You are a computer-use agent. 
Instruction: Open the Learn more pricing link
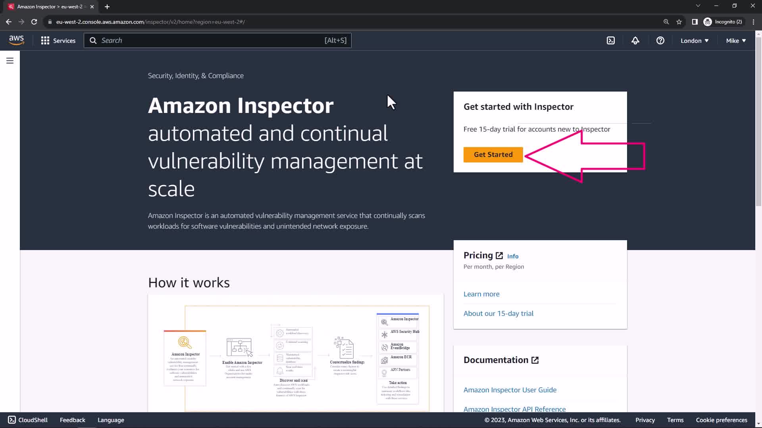(481, 294)
